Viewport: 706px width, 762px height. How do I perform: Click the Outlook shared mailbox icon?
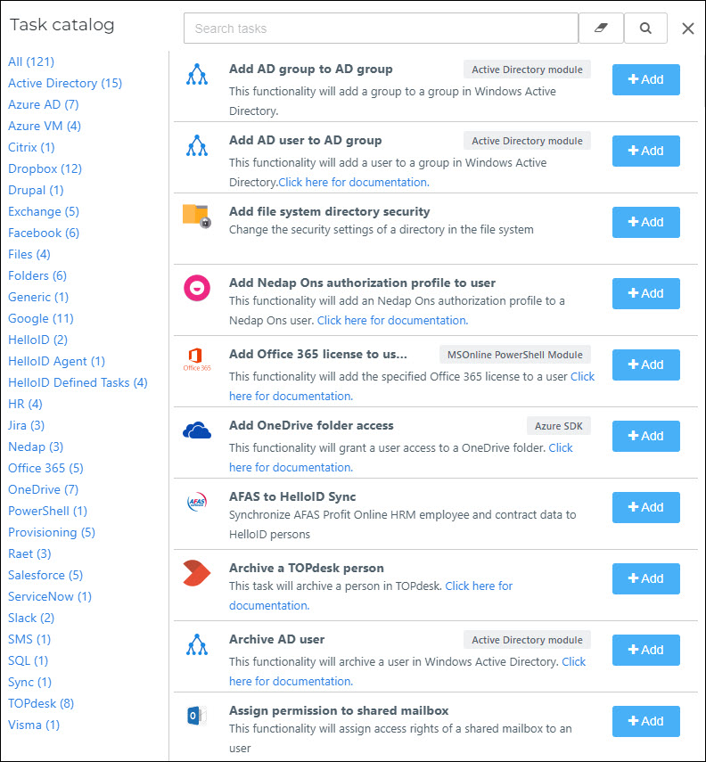coord(196,716)
